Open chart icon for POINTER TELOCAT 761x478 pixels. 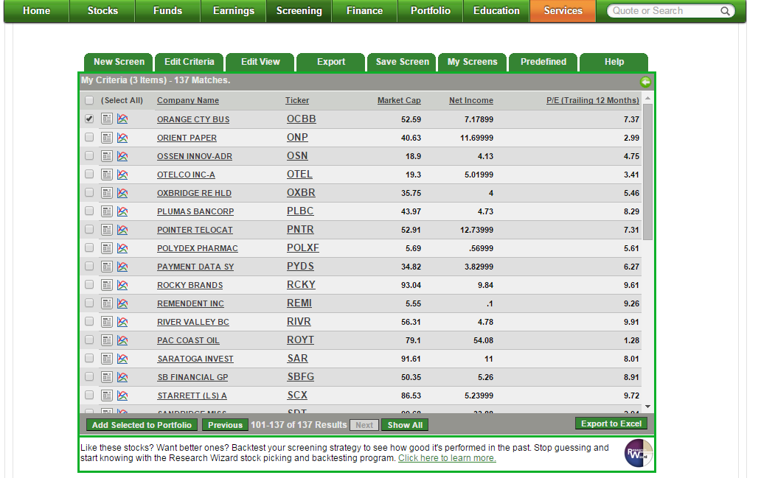[122, 229]
